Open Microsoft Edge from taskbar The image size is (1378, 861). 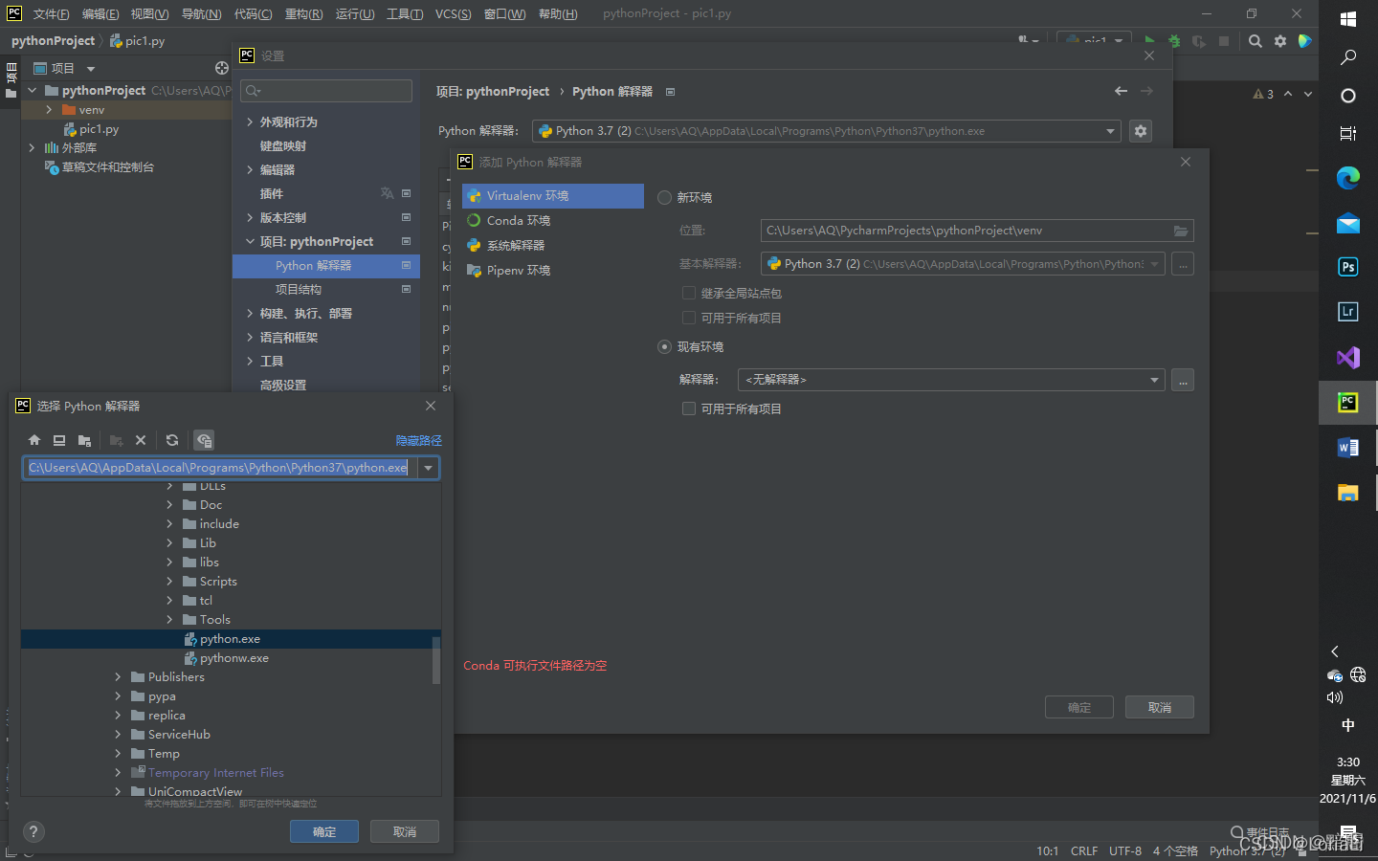click(1348, 177)
